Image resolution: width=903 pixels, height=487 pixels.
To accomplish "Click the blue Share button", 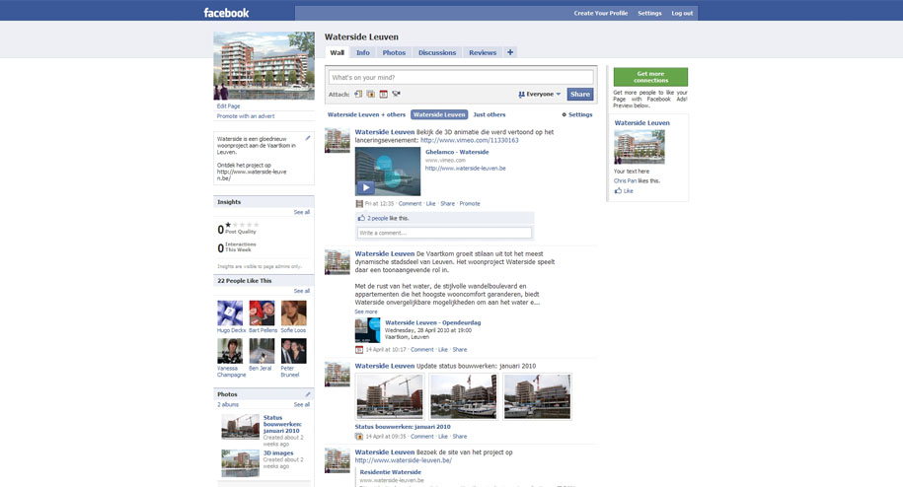I will click(580, 95).
